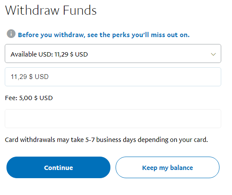This screenshot has width=232, height=195.
Task: Click the Available USD: 11,29 $ USD label
Action: [49, 54]
